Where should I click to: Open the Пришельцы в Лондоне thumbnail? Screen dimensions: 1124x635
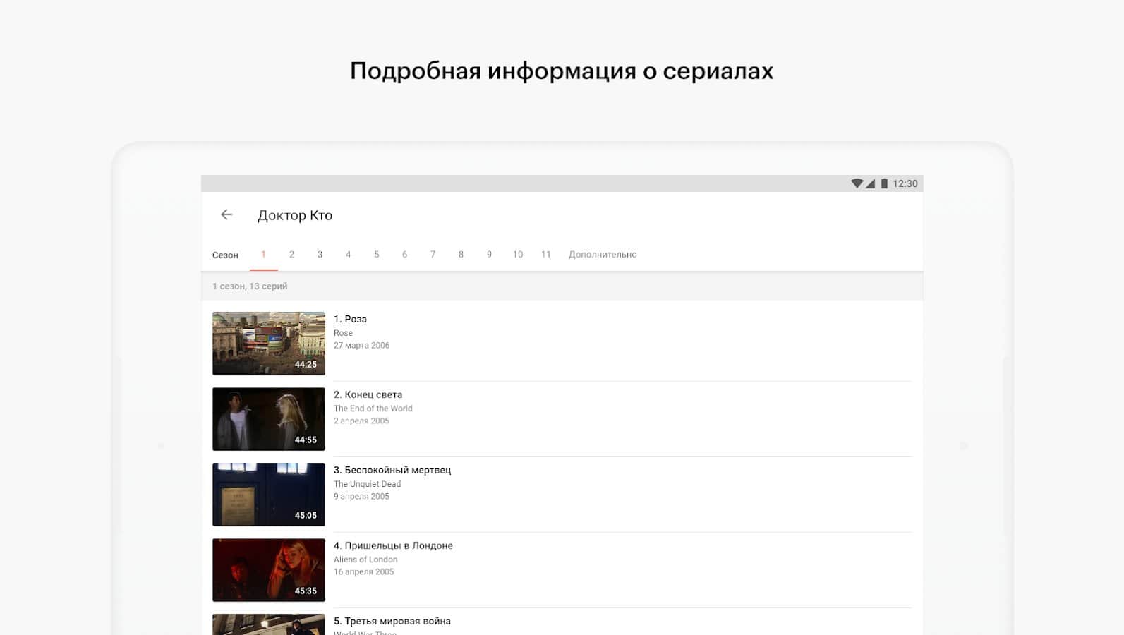[x=269, y=570]
